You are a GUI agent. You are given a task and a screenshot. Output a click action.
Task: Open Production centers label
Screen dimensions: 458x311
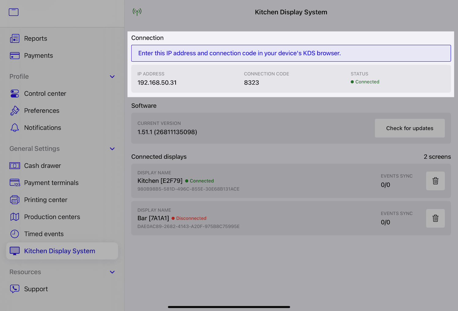pyautogui.click(x=52, y=217)
